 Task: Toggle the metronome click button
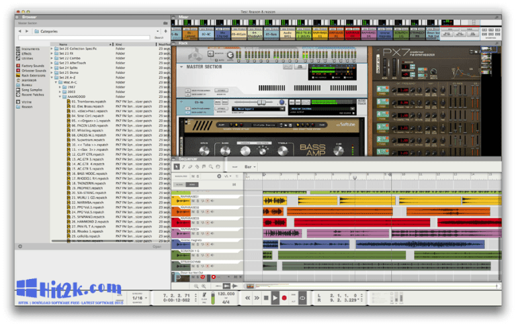pyautogui.click(x=204, y=295)
